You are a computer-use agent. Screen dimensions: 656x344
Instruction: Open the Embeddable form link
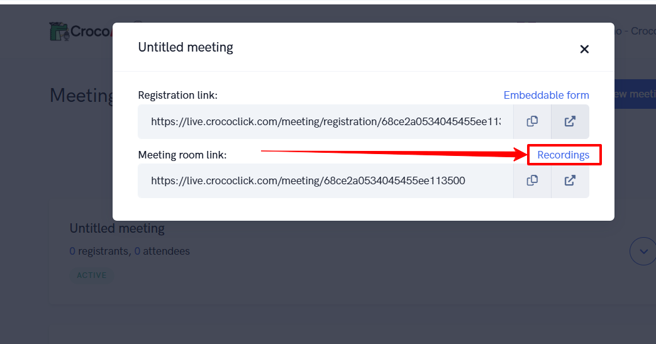(547, 95)
